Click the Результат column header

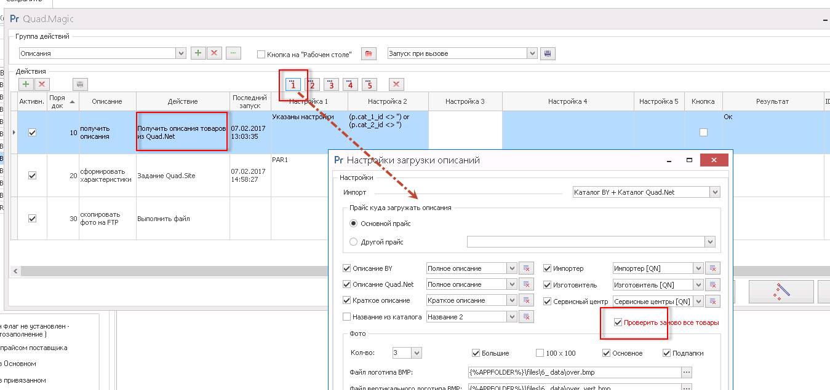tap(773, 101)
